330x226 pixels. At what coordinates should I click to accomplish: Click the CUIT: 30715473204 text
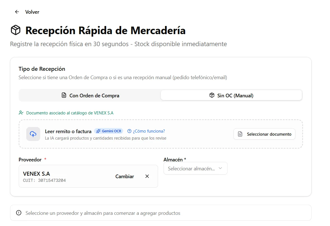point(44,180)
